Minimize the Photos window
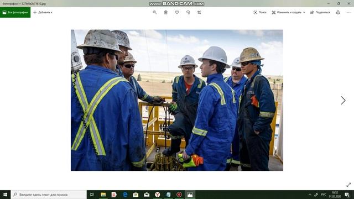 [x=329, y=4]
